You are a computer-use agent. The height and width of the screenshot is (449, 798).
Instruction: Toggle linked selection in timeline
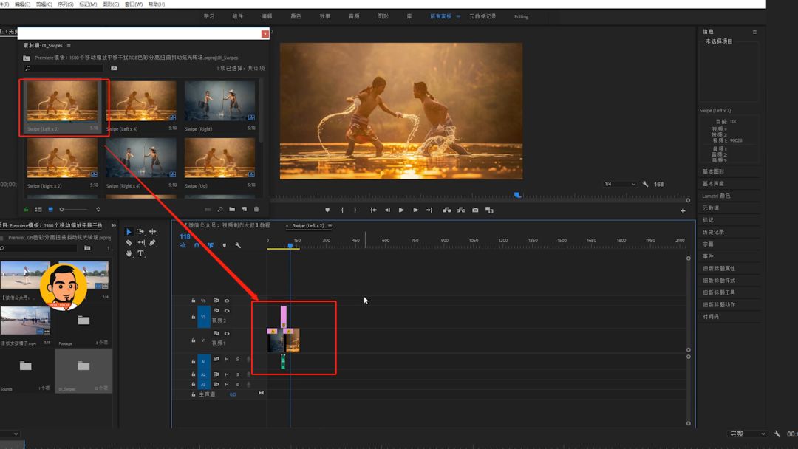coord(210,245)
